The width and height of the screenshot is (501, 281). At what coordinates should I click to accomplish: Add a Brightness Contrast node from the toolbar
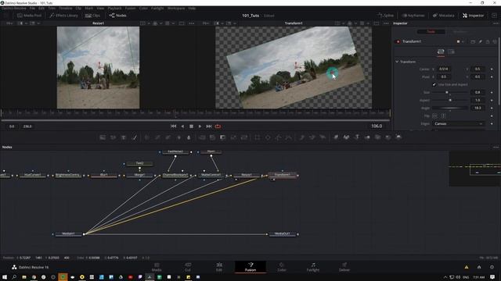(178, 137)
